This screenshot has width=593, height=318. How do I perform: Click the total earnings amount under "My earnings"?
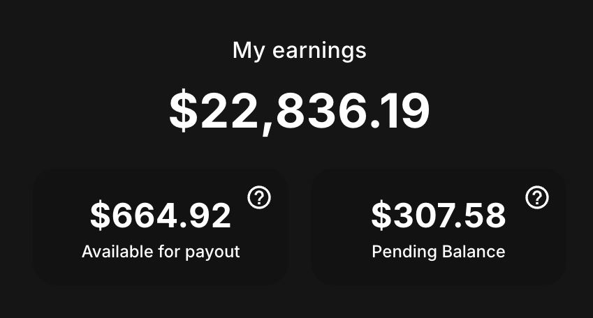299,111
